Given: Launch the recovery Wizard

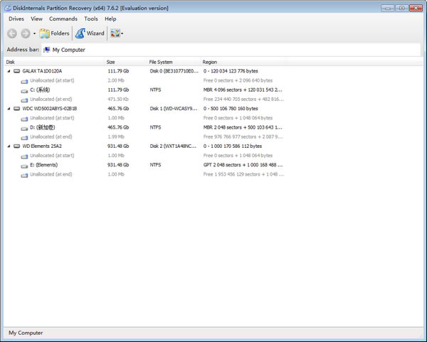Looking at the screenshot, I should tap(90, 33).
